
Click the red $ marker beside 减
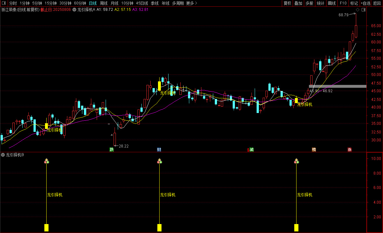tap(248, 150)
